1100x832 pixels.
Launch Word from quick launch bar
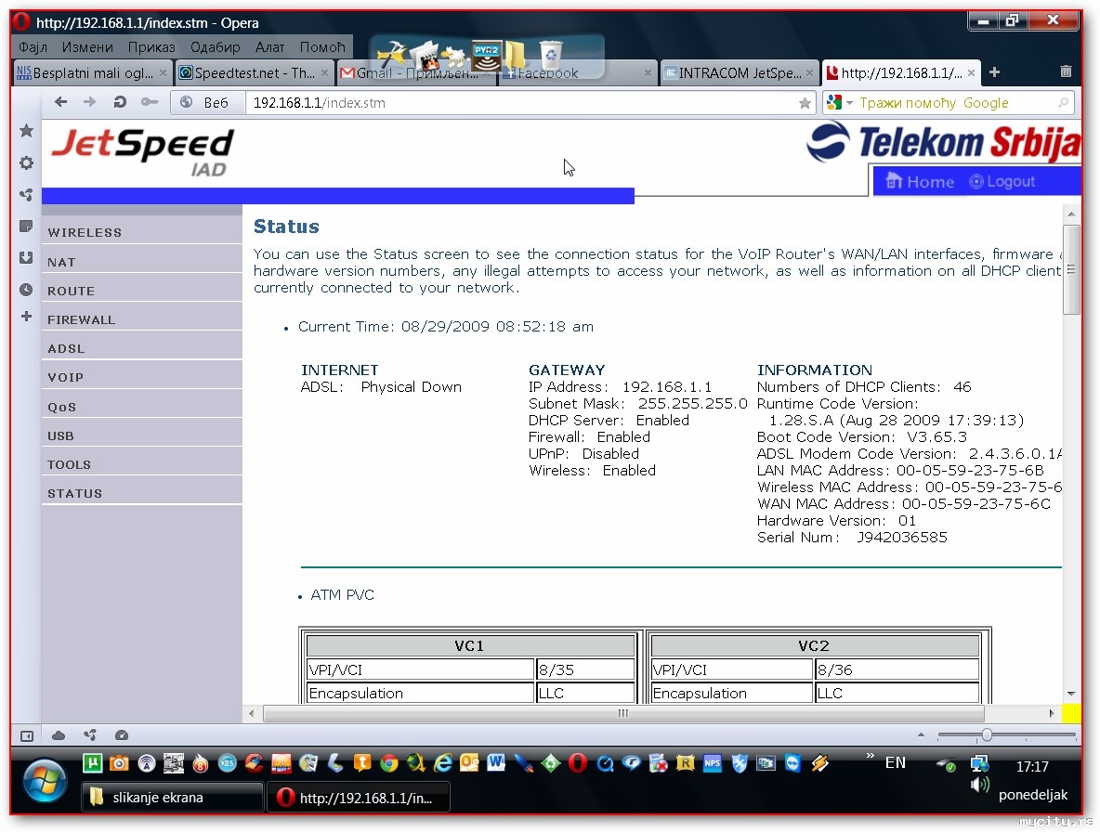496,762
